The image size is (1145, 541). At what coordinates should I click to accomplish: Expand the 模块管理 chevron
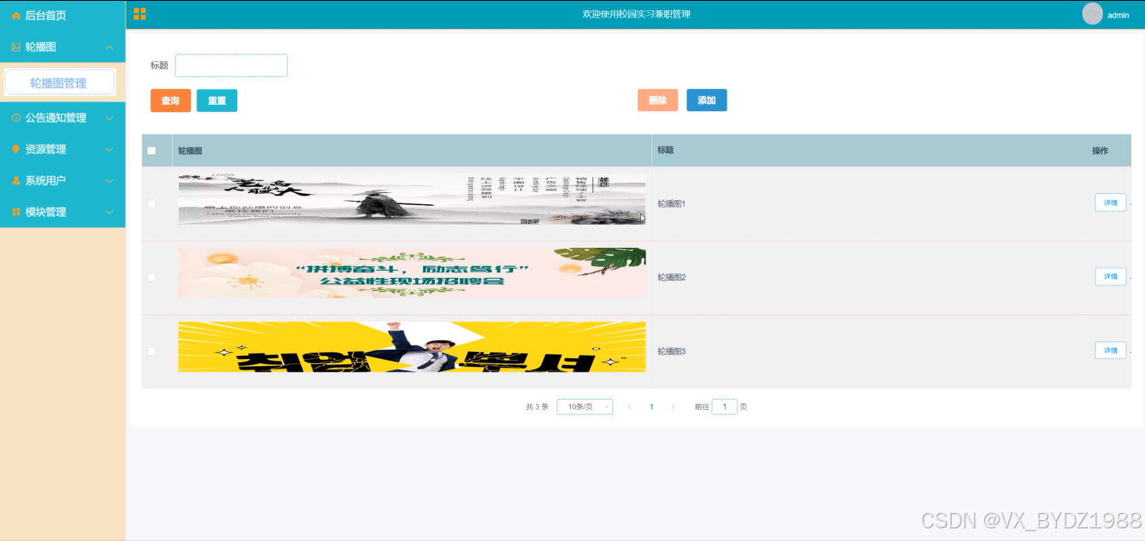pyautogui.click(x=110, y=212)
